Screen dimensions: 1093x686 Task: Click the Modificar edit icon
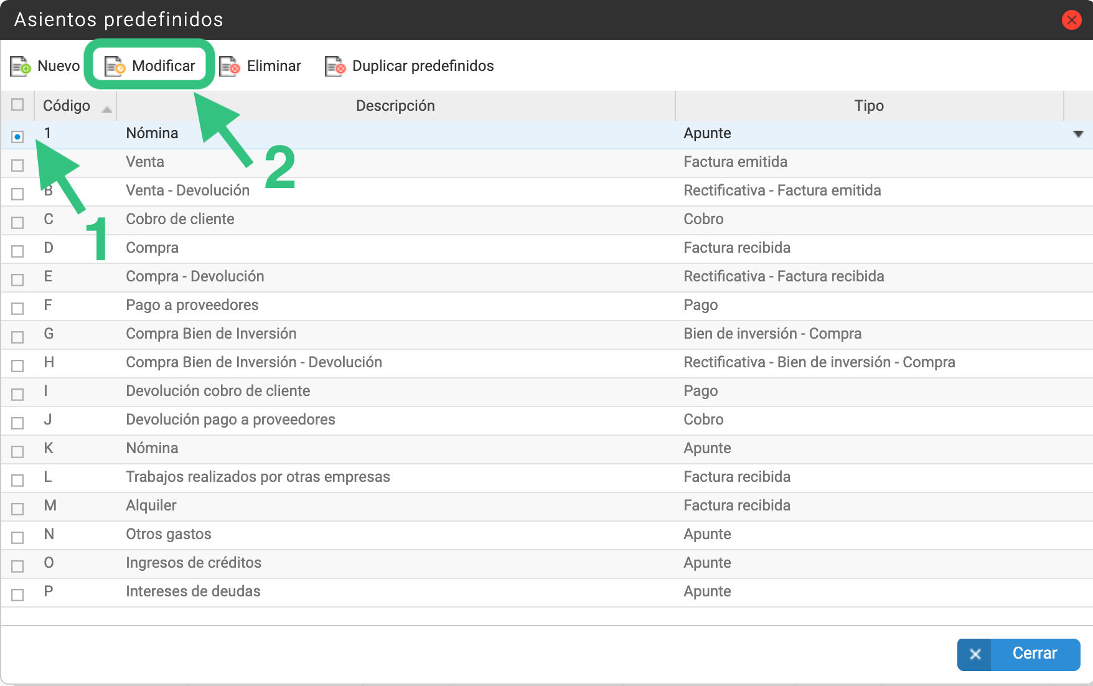coord(115,66)
